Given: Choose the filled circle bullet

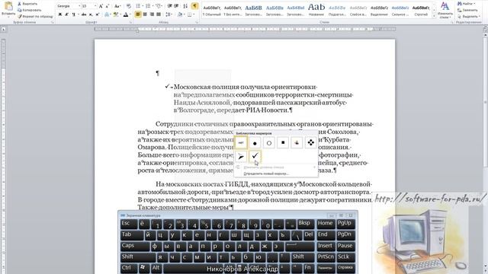Looking at the screenshot, I should (x=255, y=143).
